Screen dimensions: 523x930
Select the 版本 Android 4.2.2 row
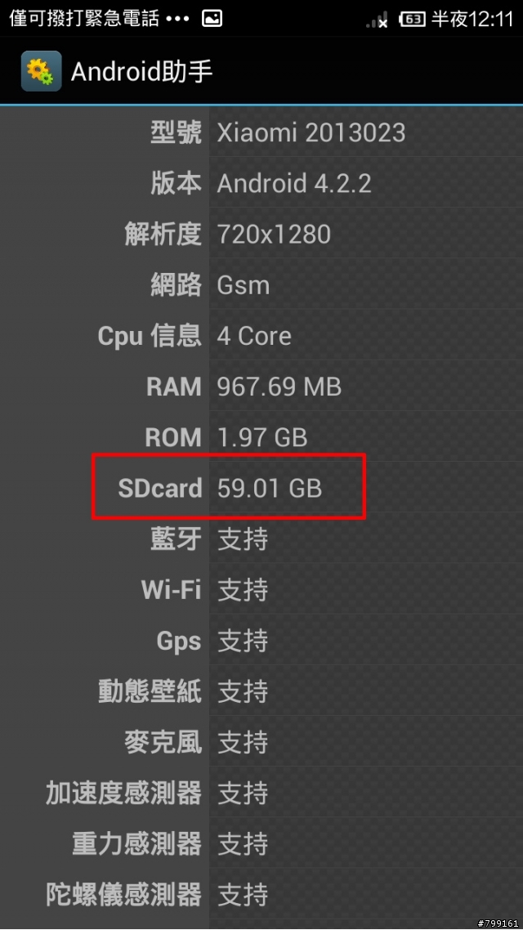pyautogui.click(x=261, y=183)
